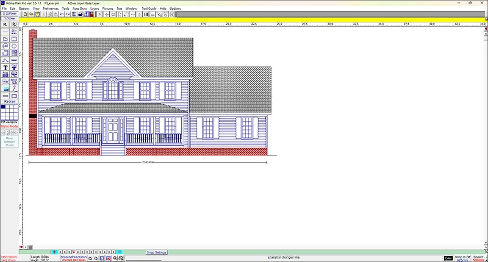Open the Pictures menu
This screenshot has width=488, height=262.
(x=108, y=9)
